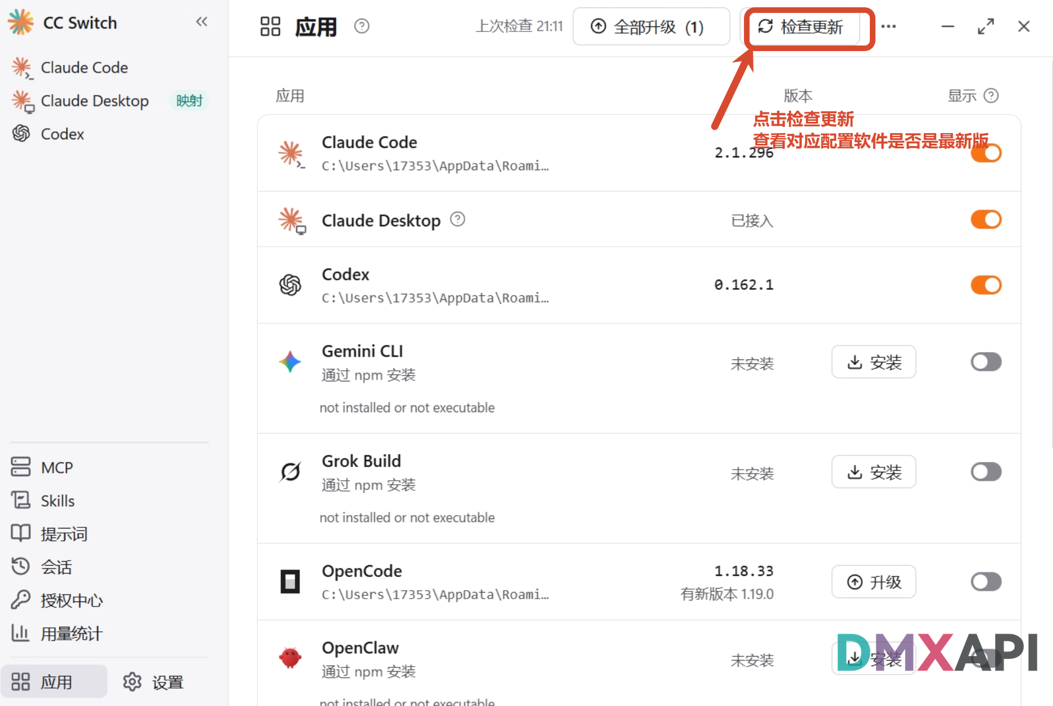This screenshot has height=706, width=1053.
Task: Enable the Gemini CLI display toggle
Action: [x=986, y=362]
